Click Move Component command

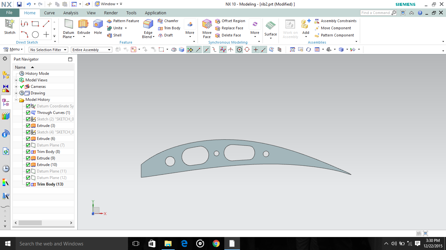click(x=333, y=28)
